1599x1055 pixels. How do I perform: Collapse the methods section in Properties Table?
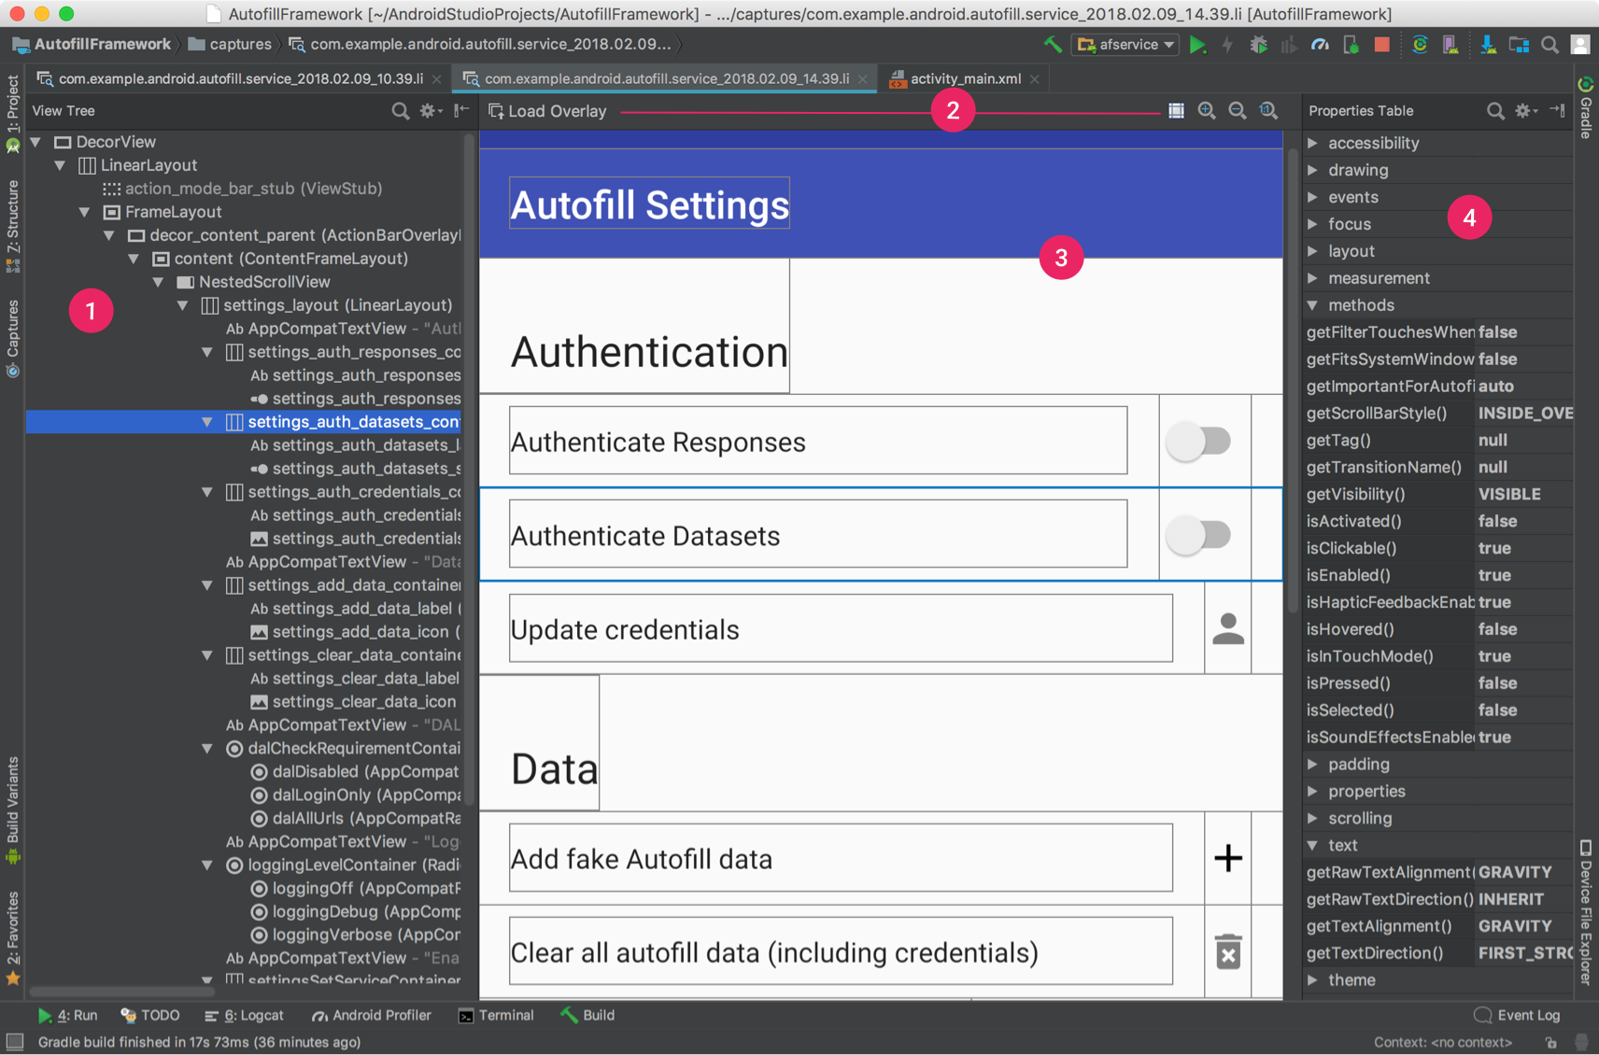pyautogui.click(x=1313, y=304)
